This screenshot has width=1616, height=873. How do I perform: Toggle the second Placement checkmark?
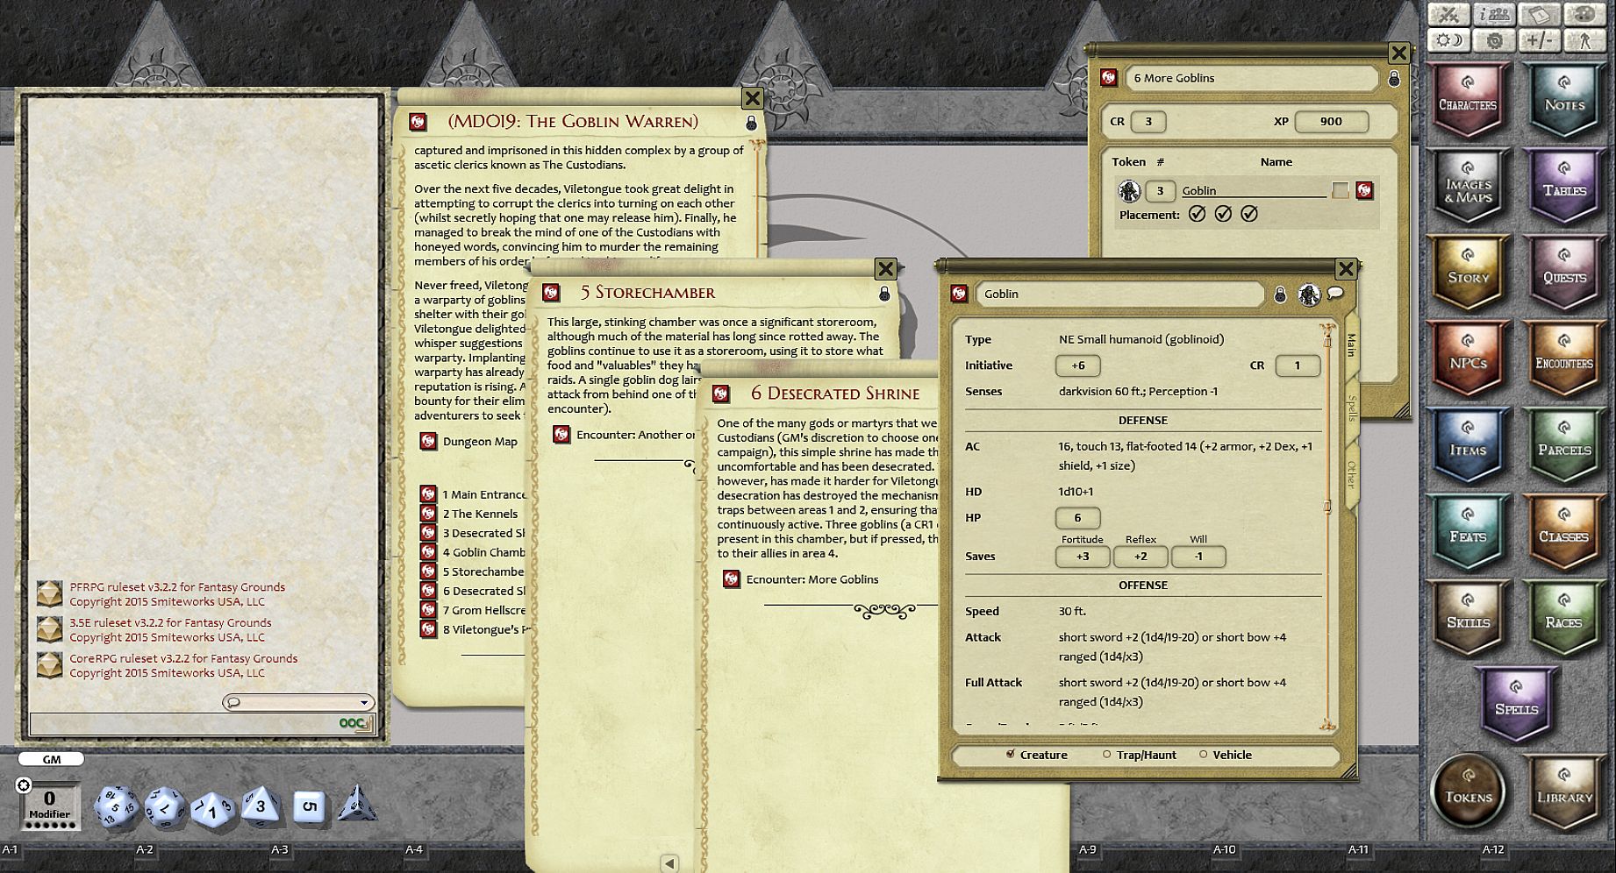(x=1223, y=214)
